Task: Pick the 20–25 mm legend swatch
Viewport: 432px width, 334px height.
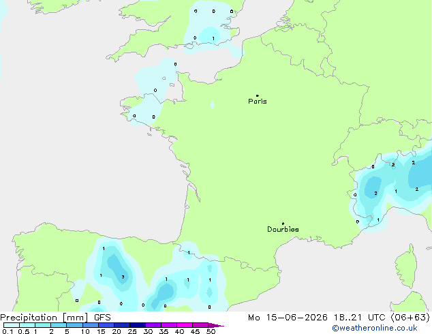Action: click(x=122, y=325)
